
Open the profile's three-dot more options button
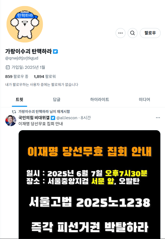[x=121, y=33]
